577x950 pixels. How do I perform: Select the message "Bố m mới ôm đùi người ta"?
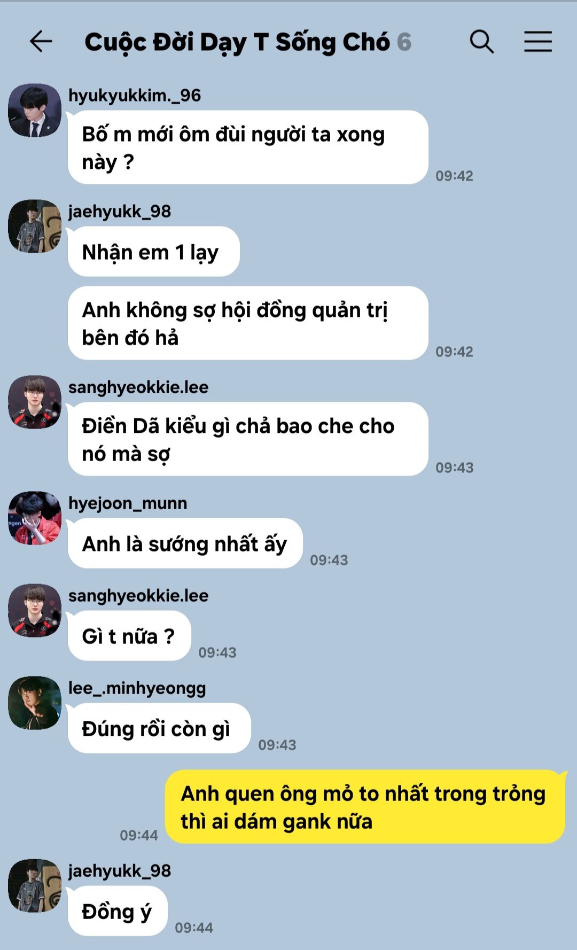(x=248, y=147)
